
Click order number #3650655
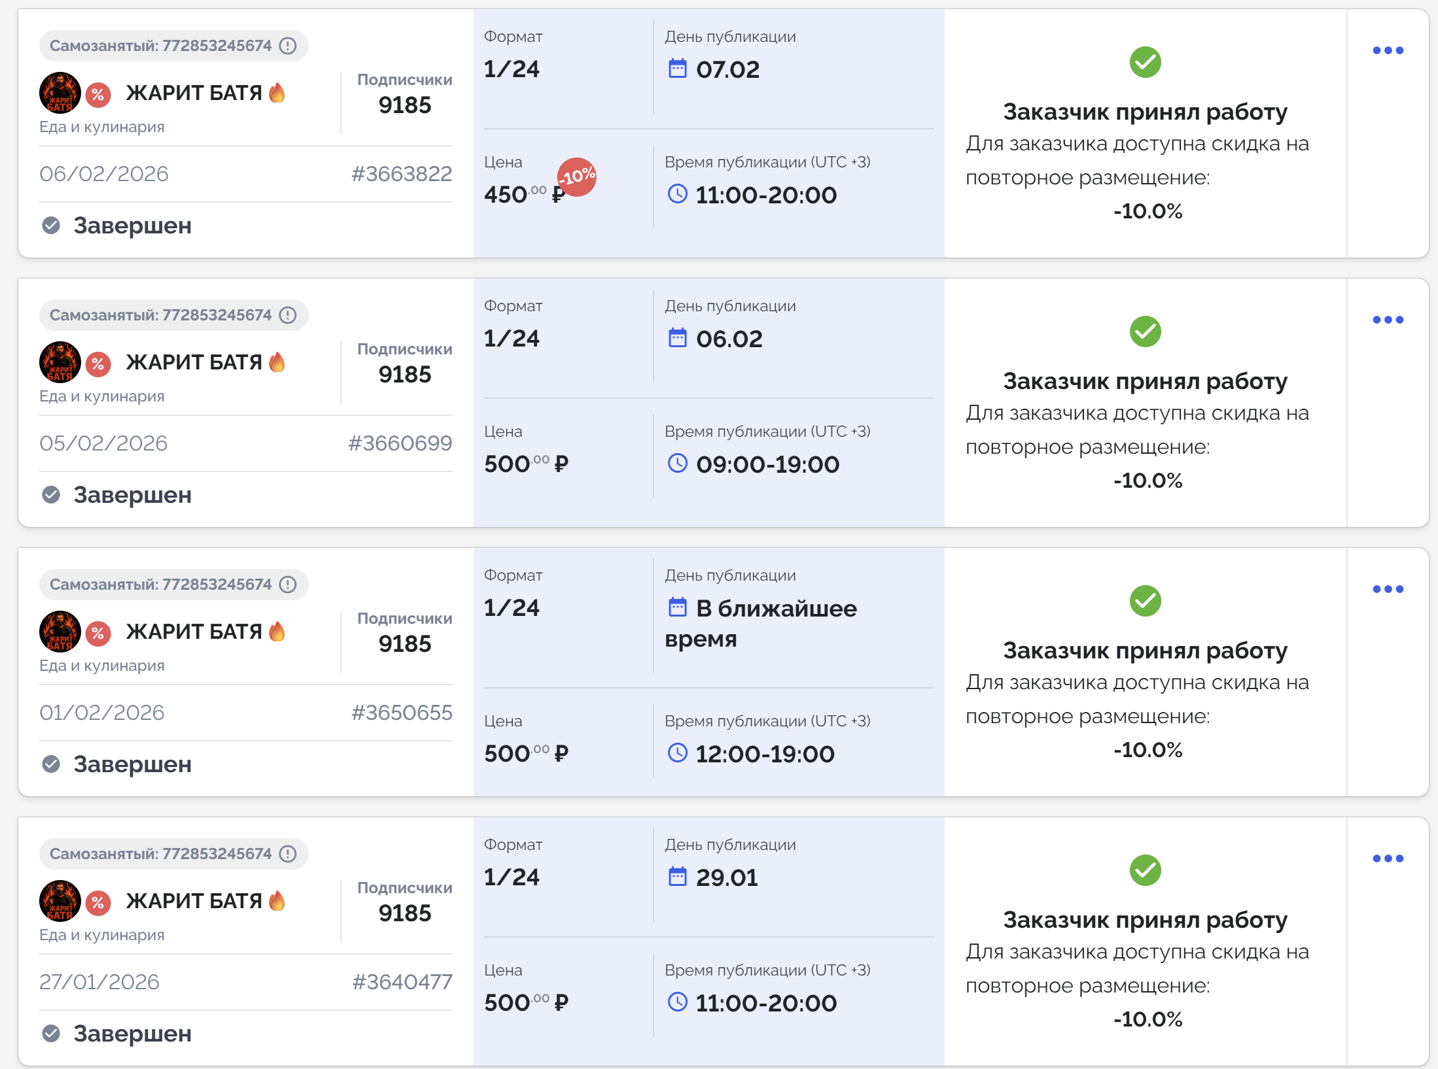pyautogui.click(x=402, y=713)
